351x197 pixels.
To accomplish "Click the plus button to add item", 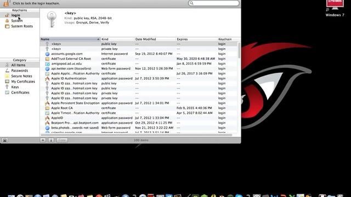I will [43, 140].
